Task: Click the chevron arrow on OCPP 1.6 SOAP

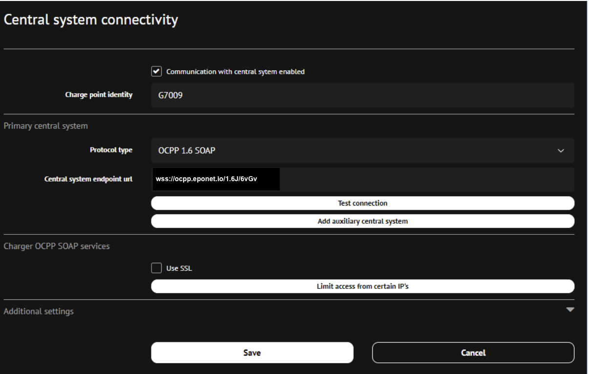Action: pos(561,150)
